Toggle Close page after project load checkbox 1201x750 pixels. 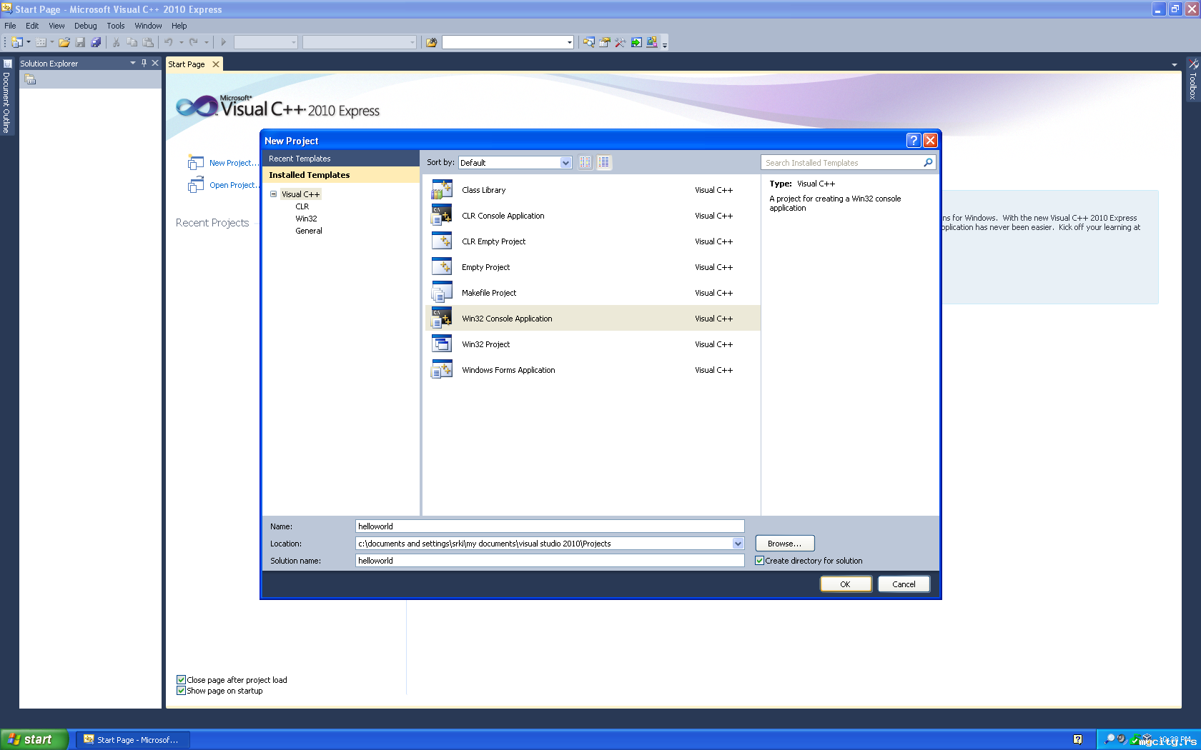[x=181, y=680]
